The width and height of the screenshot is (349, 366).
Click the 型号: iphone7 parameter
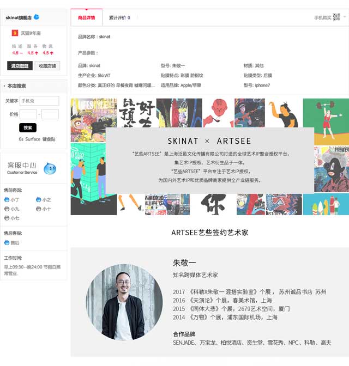point(257,85)
